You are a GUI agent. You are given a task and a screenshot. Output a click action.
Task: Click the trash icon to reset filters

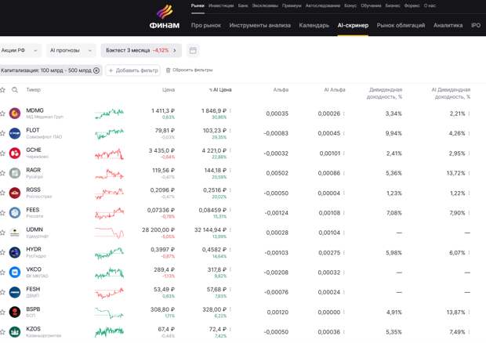point(168,70)
